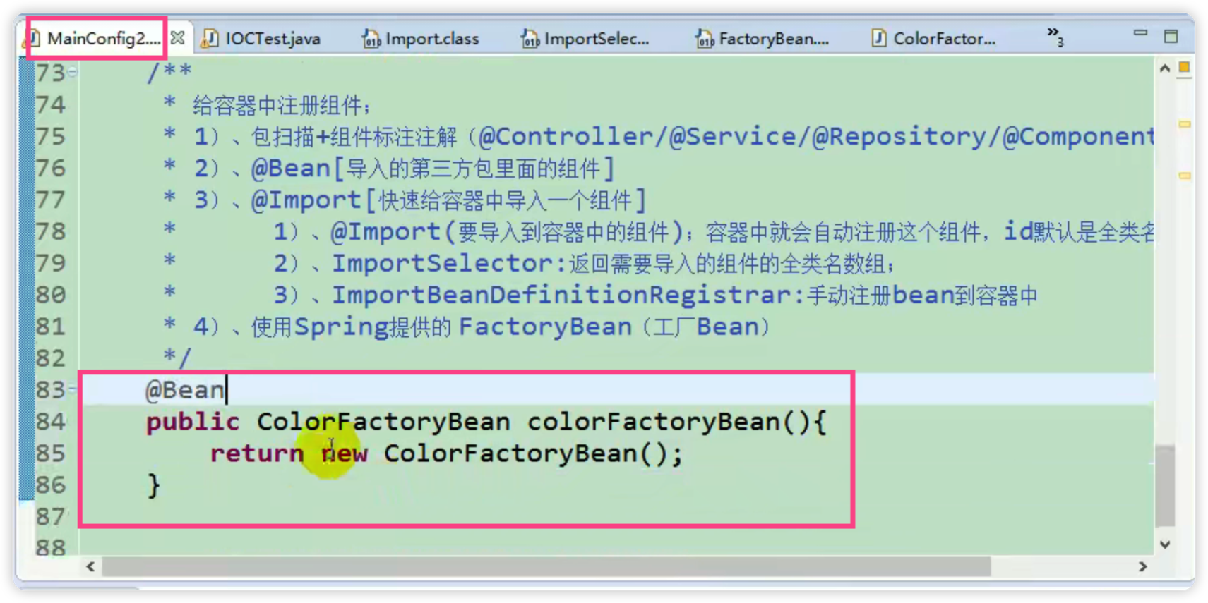Close the MainConfig2 editor tab
The width and height of the screenshot is (1208, 603).
click(x=178, y=37)
